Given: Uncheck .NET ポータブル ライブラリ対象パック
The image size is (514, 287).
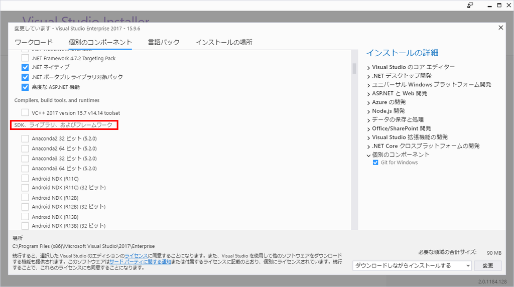Looking at the screenshot, I should click(25, 77).
